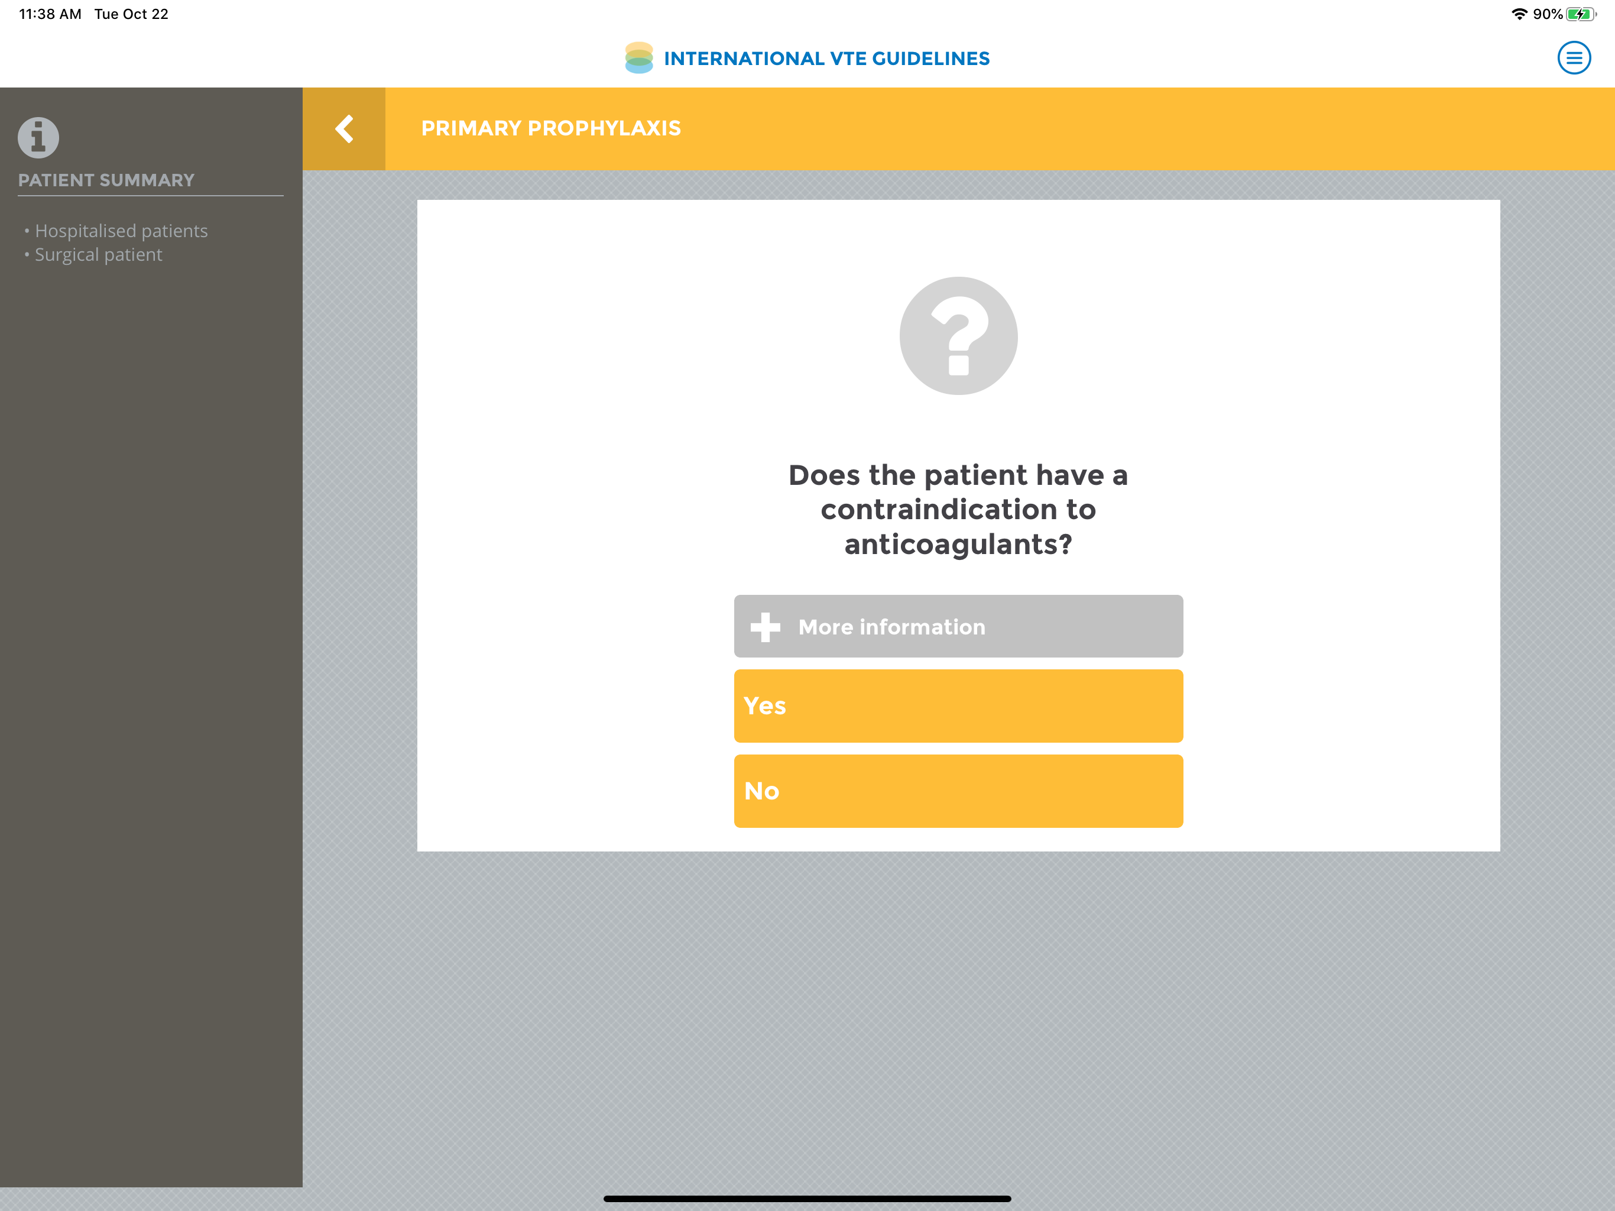The width and height of the screenshot is (1615, 1211).
Task: Tap the contraindication question text
Action: [x=958, y=510]
